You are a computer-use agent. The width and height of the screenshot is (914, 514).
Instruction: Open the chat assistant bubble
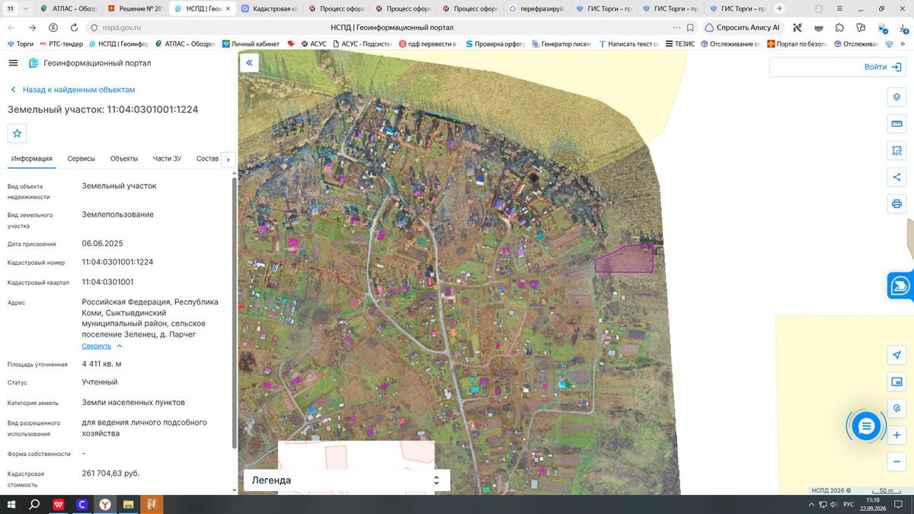865,426
